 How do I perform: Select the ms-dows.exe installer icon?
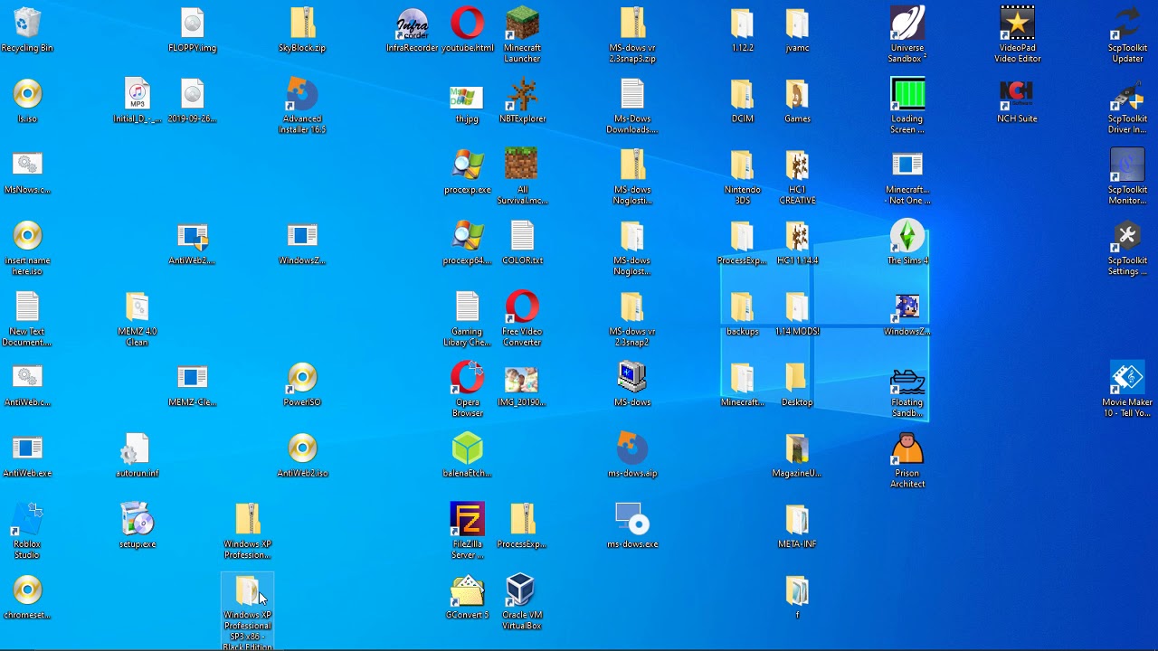click(x=632, y=519)
